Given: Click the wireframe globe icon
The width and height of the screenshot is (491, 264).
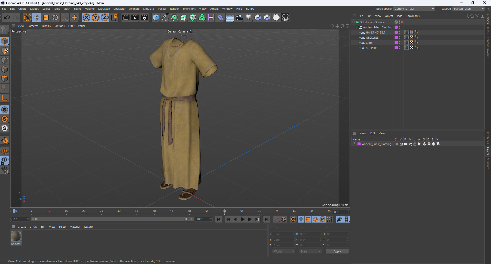Looking at the screenshot, I should pos(285,17).
